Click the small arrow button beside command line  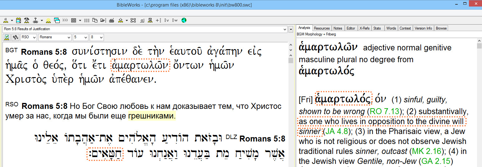[x=291, y=29]
